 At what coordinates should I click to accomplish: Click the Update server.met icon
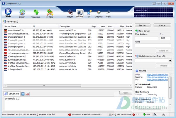tap(137, 56)
